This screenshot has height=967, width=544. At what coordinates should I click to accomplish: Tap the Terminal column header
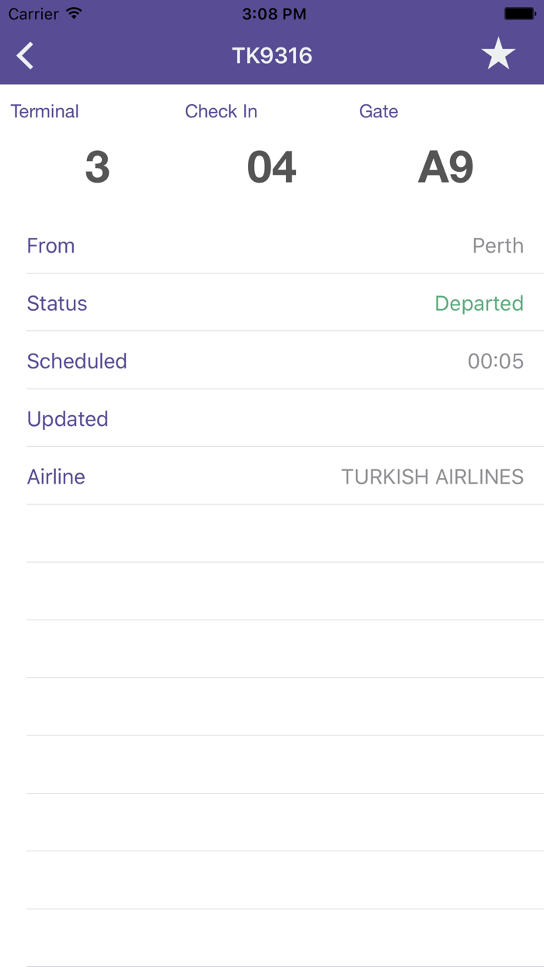coord(44,111)
